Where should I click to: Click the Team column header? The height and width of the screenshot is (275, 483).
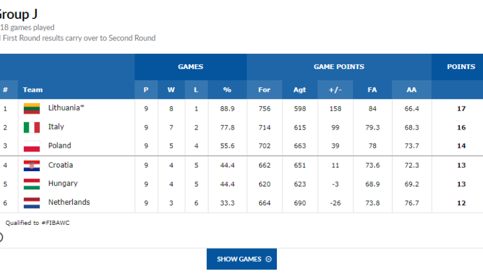[33, 90]
